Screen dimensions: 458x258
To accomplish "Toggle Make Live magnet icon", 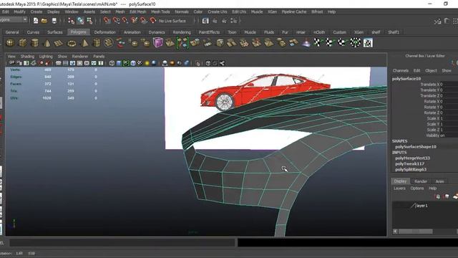I will [152, 21].
